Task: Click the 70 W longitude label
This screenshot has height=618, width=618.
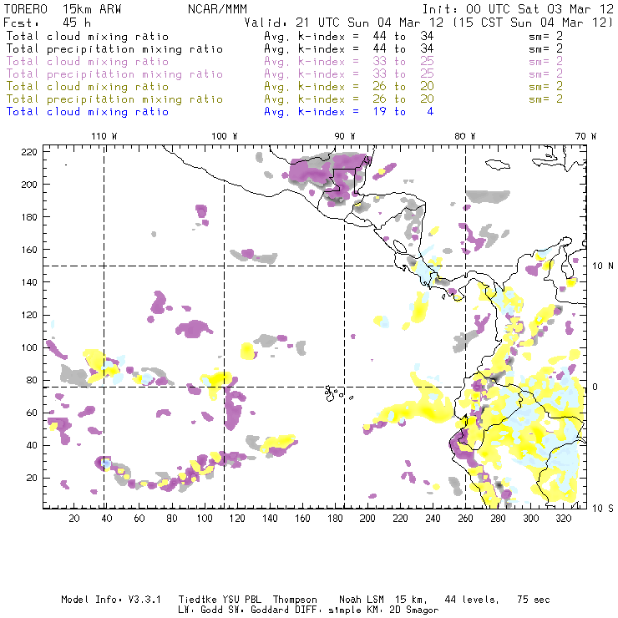Action: point(585,136)
